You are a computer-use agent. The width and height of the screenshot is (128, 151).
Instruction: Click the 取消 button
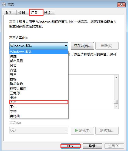(92, 146)
